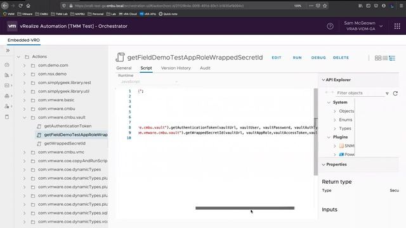Select com.simplygeek.library.util folder
Image resolution: width=406 pixels, height=228 pixels.
tap(63, 91)
